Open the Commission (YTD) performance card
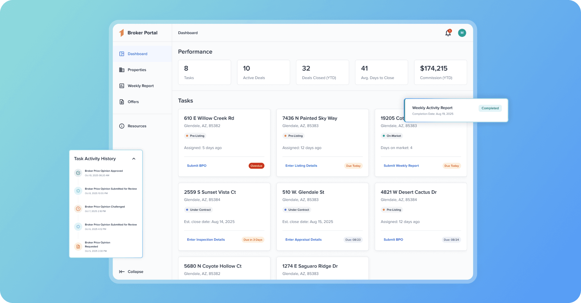The height and width of the screenshot is (303, 581). pyautogui.click(x=440, y=72)
